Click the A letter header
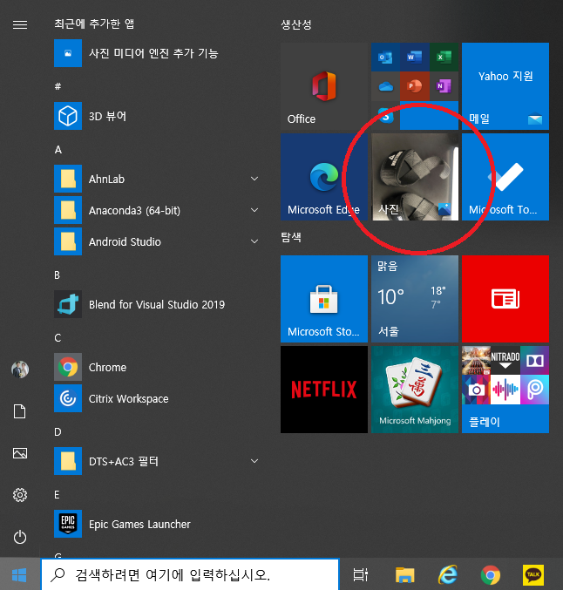The width and height of the screenshot is (563, 590). [x=58, y=150]
